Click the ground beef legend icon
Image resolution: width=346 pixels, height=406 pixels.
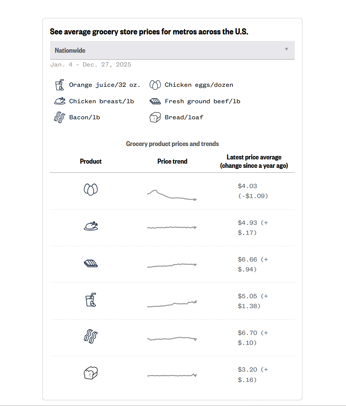(x=155, y=101)
